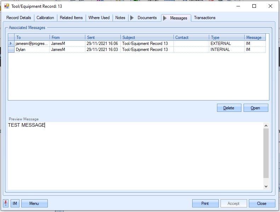Viewport: 280px width, 212px height.
Task: Switch to the Transactions tab
Action: pyautogui.click(x=205, y=18)
